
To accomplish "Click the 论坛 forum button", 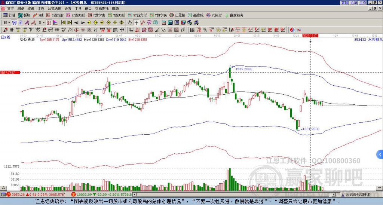I will [353, 3].
